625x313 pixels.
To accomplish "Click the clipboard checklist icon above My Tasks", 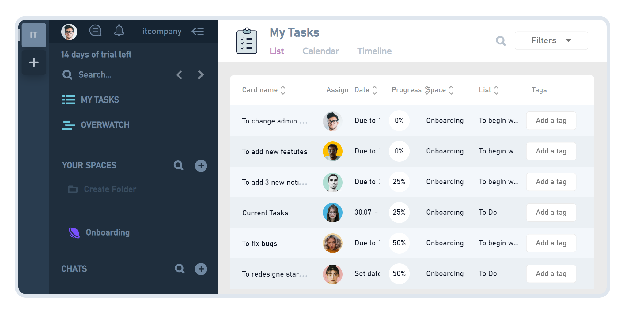I will pyautogui.click(x=247, y=41).
